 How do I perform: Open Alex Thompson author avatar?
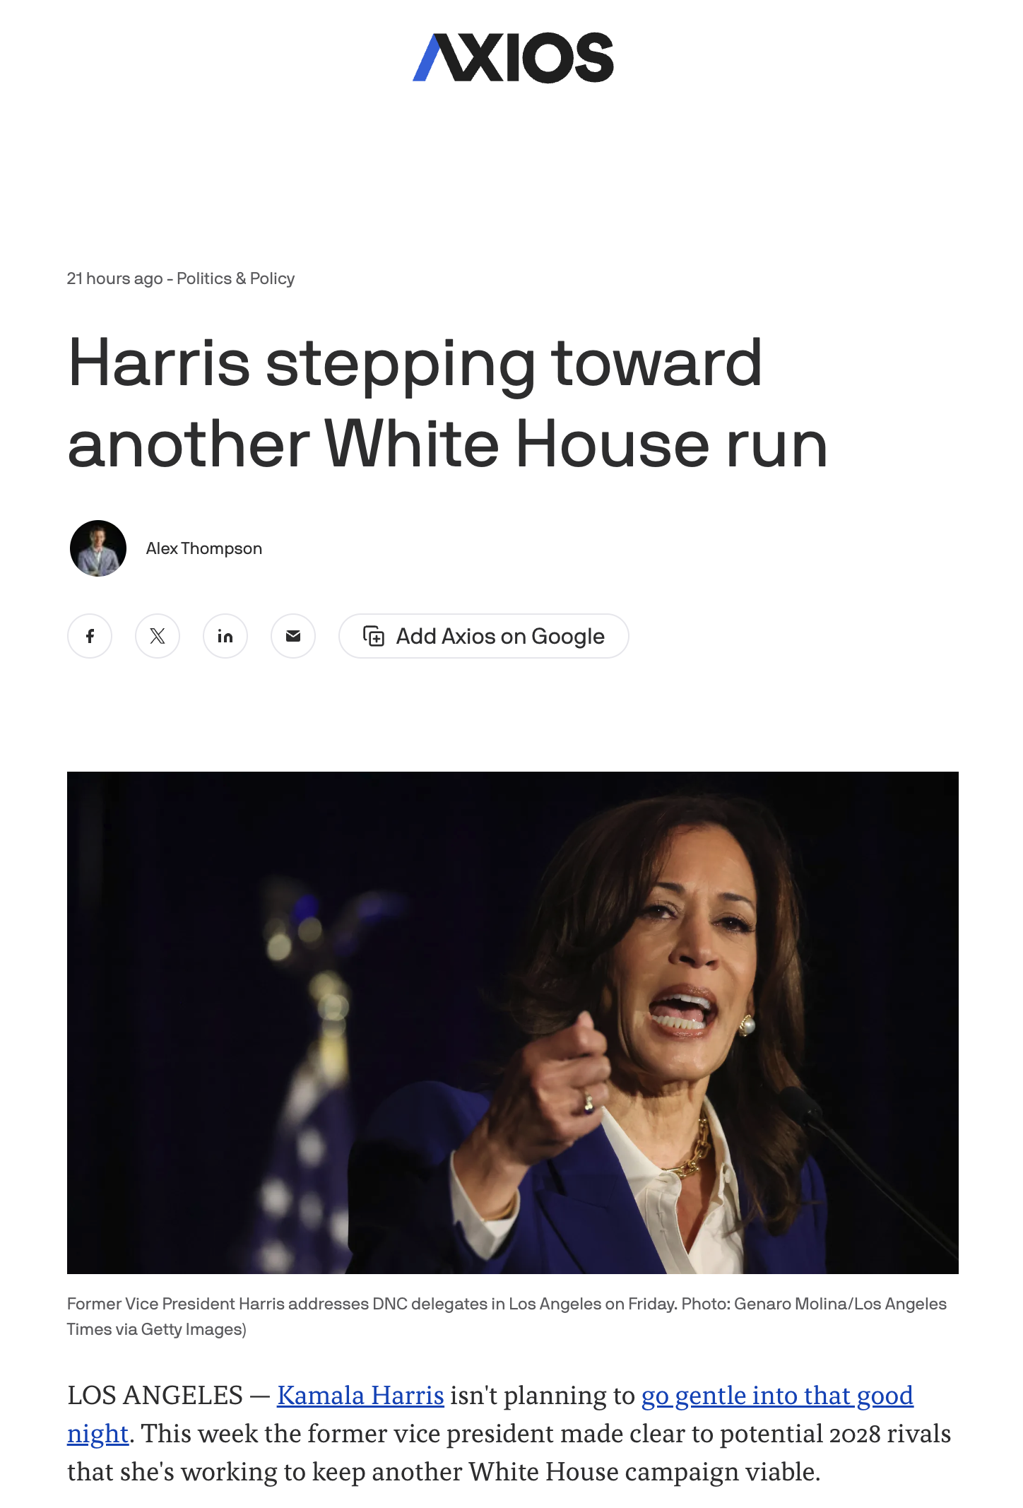click(x=98, y=548)
